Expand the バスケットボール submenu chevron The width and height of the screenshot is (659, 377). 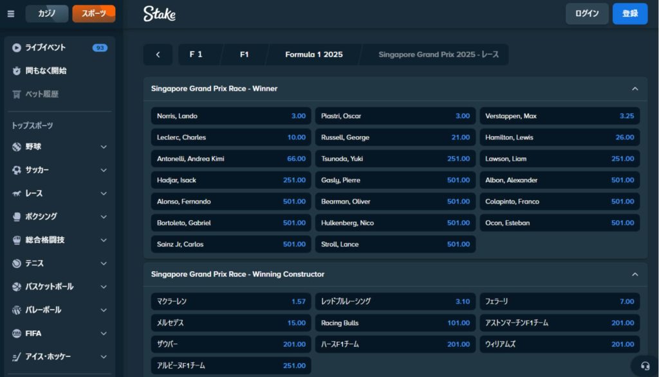[104, 287]
